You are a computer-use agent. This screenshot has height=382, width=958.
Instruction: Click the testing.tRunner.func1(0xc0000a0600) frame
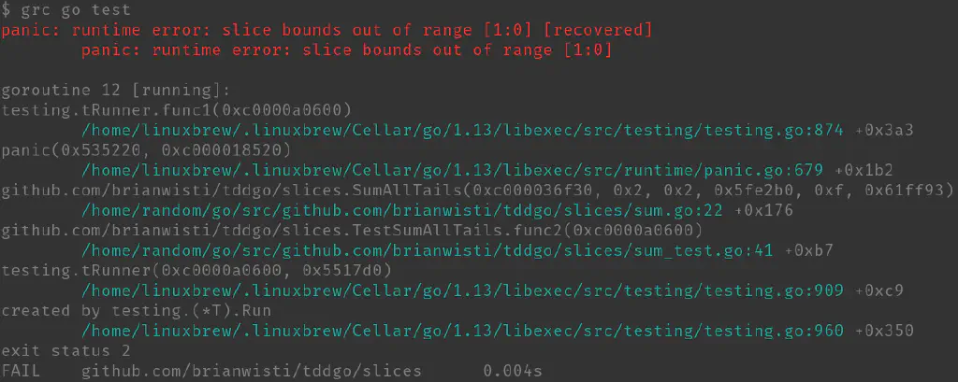click(x=177, y=110)
